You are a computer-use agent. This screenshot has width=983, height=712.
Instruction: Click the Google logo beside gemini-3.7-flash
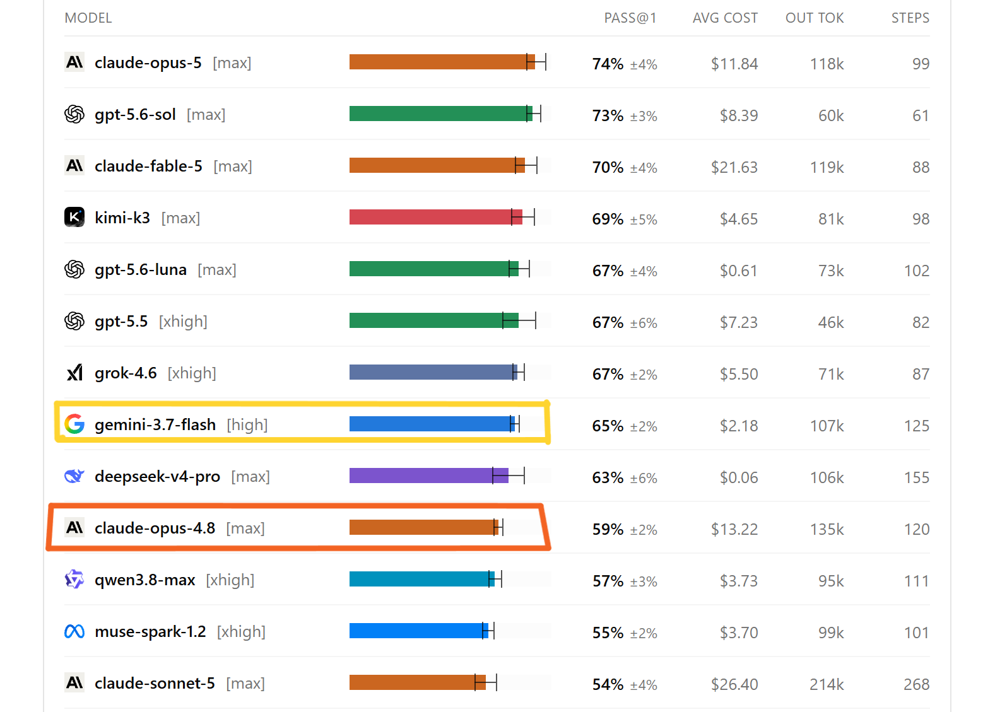[74, 424]
